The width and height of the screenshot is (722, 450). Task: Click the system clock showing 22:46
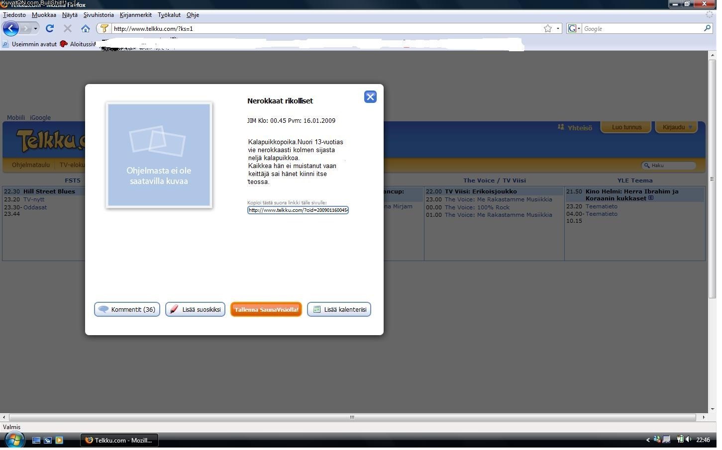703,440
